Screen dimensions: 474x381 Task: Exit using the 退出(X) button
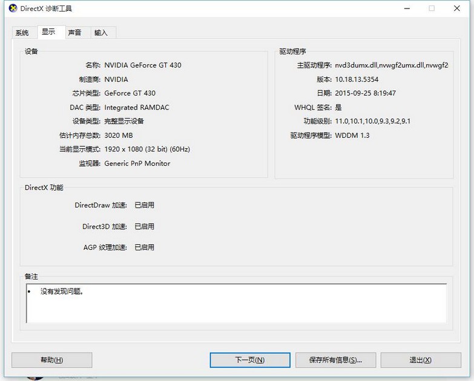[420, 360]
